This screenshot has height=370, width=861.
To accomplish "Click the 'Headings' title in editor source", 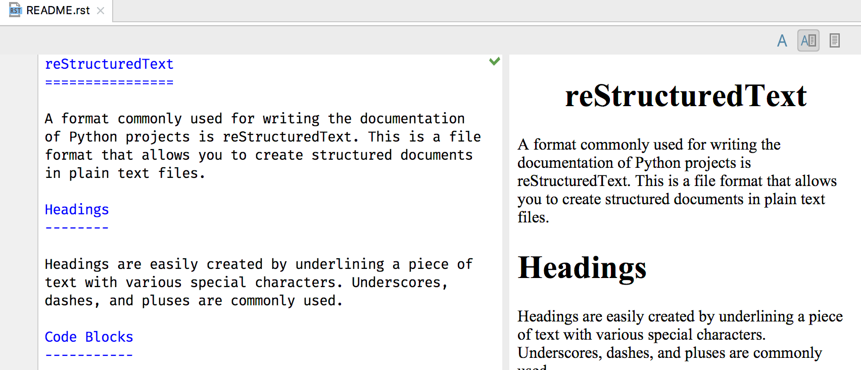I will (x=77, y=210).
